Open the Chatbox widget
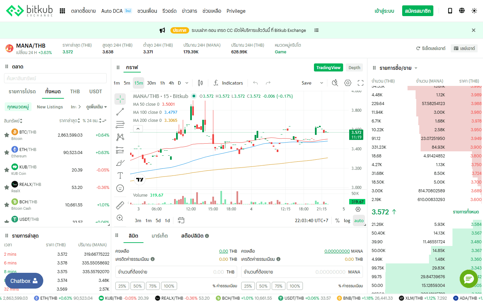The height and width of the screenshot is (302, 483). tap(24, 281)
